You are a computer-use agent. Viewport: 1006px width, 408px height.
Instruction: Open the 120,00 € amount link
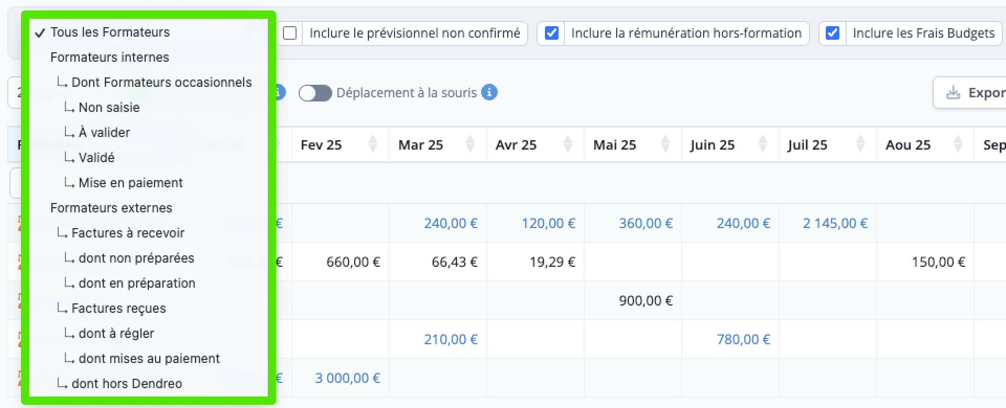tap(548, 223)
